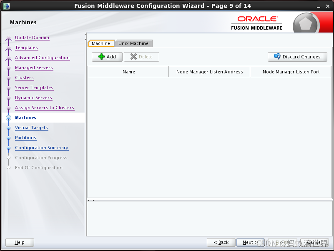Image resolution: width=334 pixels, height=251 pixels.
Task: Go to Assign Servers to Clusters
Action: (x=45, y=108)
